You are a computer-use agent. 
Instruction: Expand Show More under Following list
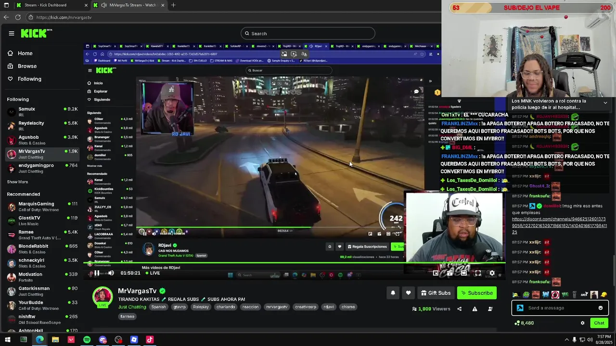[17, 182]
